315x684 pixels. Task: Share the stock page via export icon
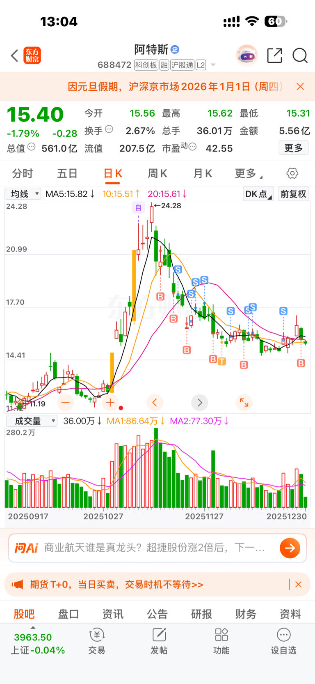pyautogui.click(x=274, y=55)
